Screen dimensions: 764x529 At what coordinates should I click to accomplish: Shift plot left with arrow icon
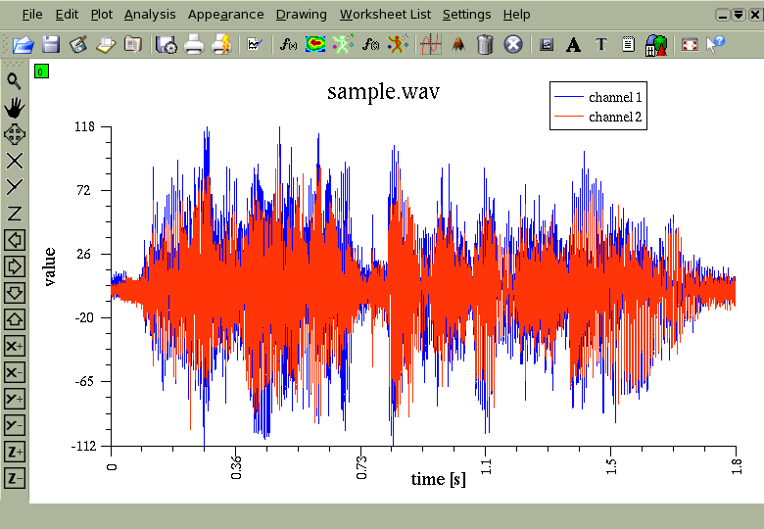coord(14,240)
